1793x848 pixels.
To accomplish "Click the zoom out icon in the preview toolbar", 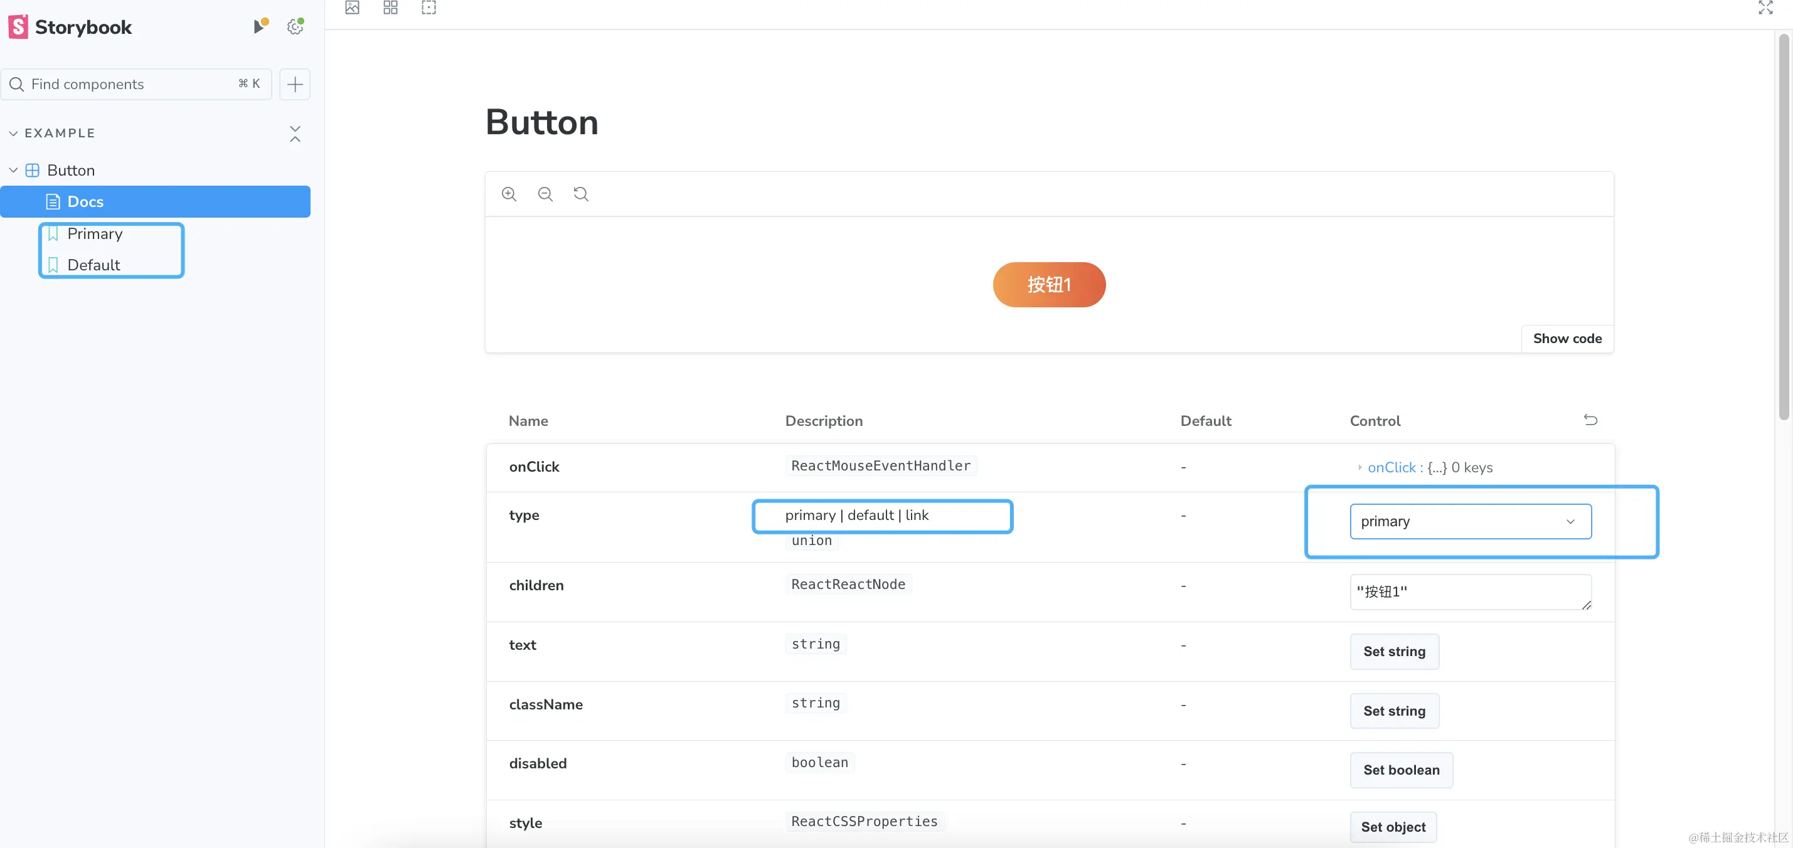I will [x=545, y=194].
